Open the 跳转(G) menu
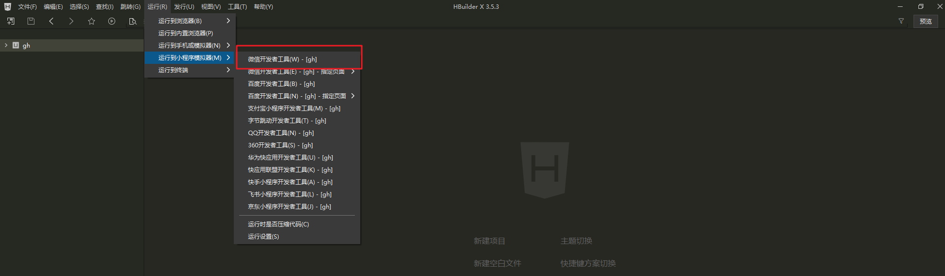 click(x=130, y=7)
